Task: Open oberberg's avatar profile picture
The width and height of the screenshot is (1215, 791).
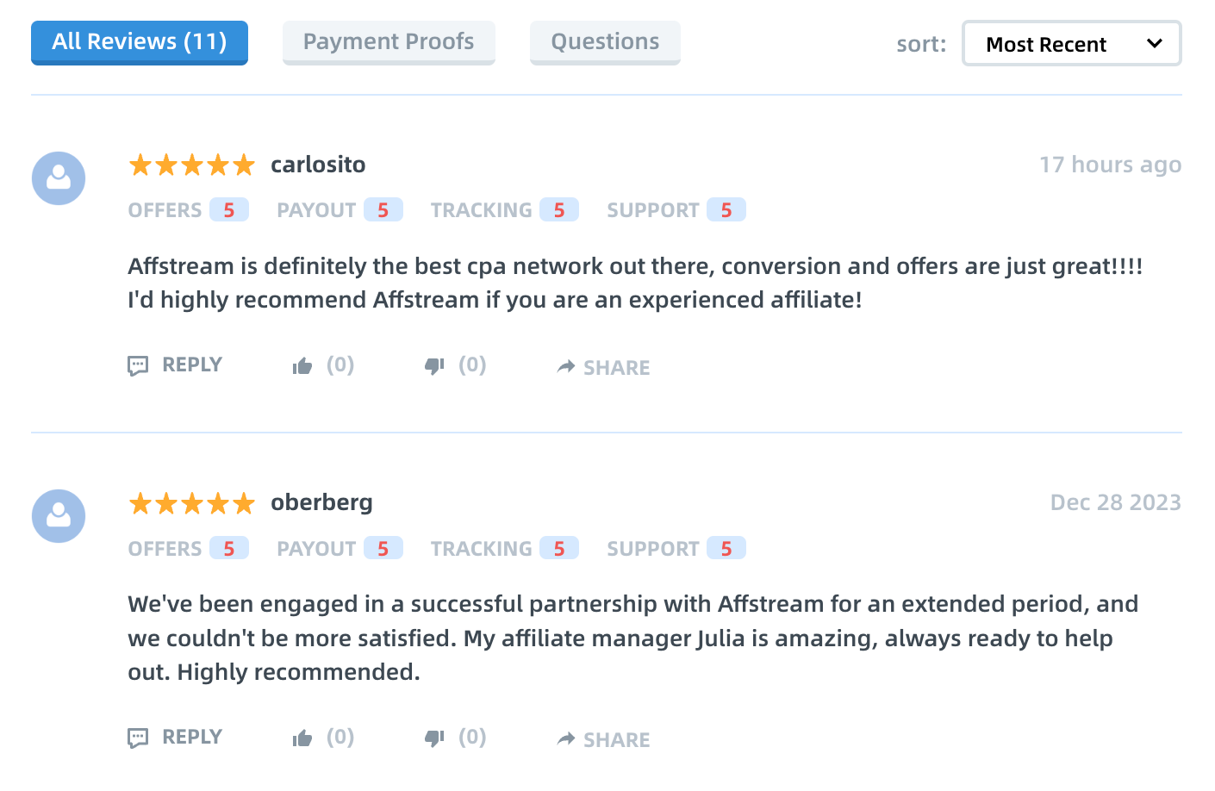Action: [x=59, y=516]
